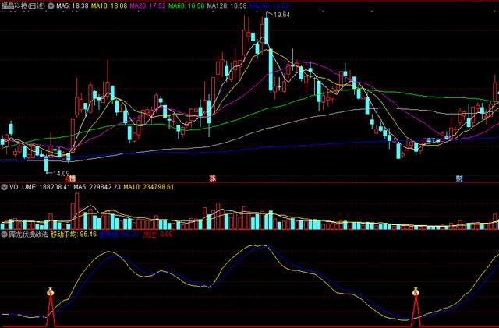Click the green MA60: 16.50 legend
The width and height of the screenshot is (499, 328).
[186, 5]
